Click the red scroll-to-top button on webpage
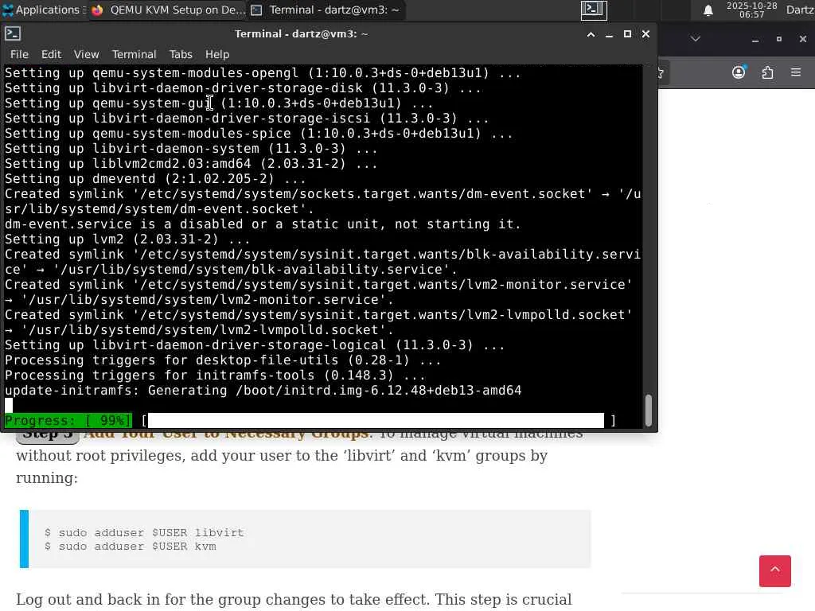Image resolution: width=815 pixels, height=611 pixels. point(774,570)
